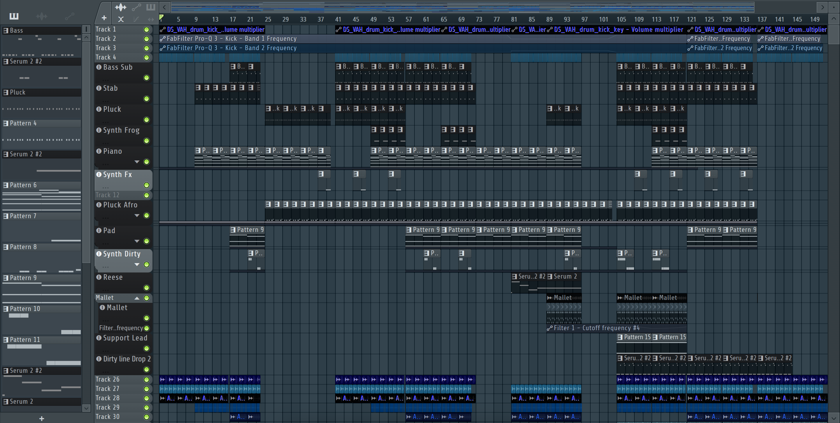840x423 pixels.
Task: Click the FabFilter Pro-Q 3 Band 1 Frequency clip
Action: pos(423,39)
